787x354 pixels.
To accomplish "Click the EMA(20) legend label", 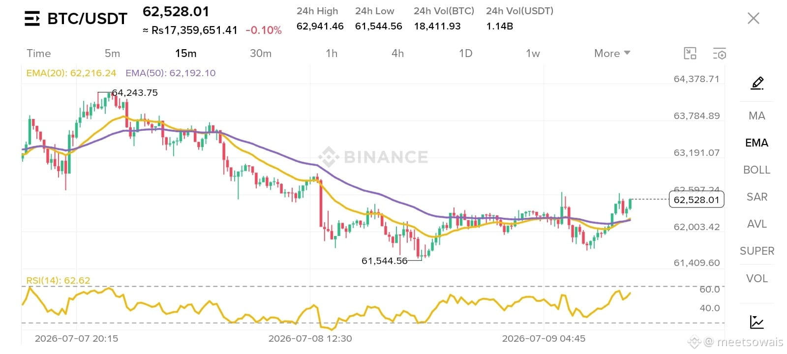I will pos(71,73).
